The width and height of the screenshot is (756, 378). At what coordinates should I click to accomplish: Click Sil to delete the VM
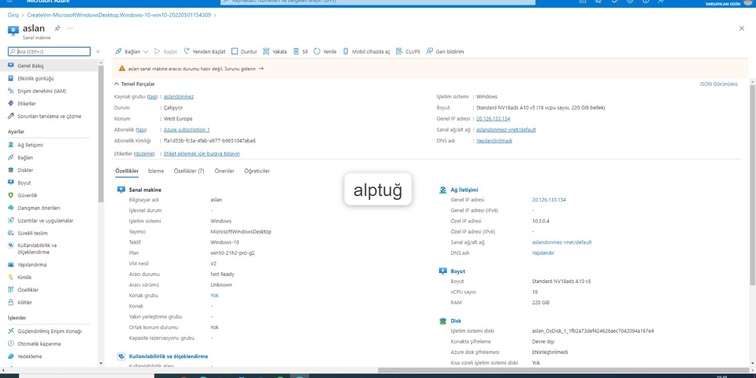pyautogui.click(x=301, y=52)
